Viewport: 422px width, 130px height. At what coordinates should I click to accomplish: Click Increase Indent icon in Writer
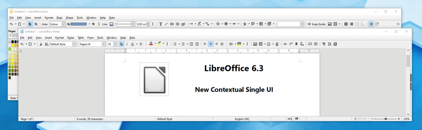pyautogui.click(x=191, y=44)
